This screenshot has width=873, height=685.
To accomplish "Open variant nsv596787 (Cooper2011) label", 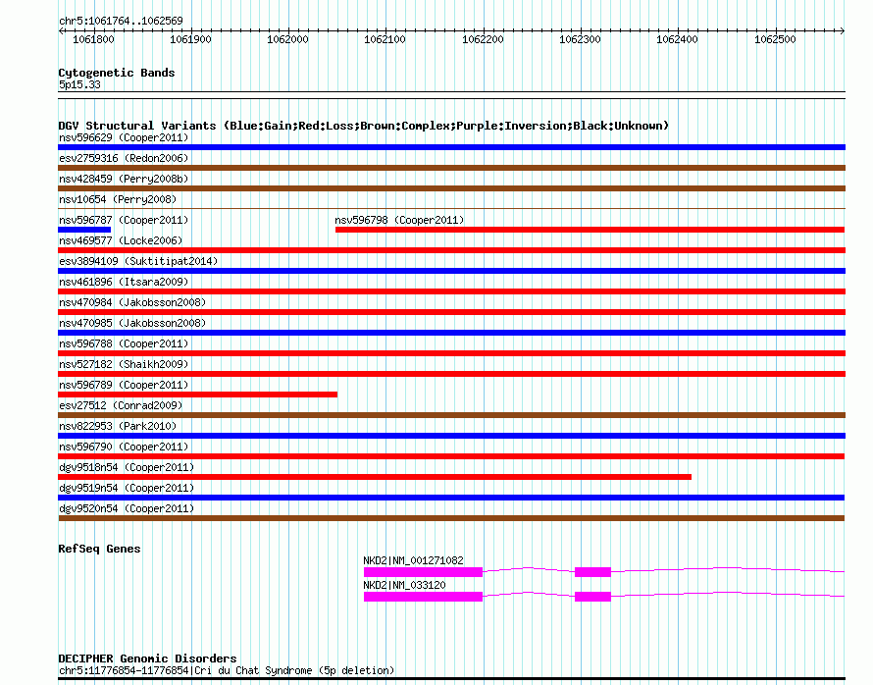I will (124, 220).
